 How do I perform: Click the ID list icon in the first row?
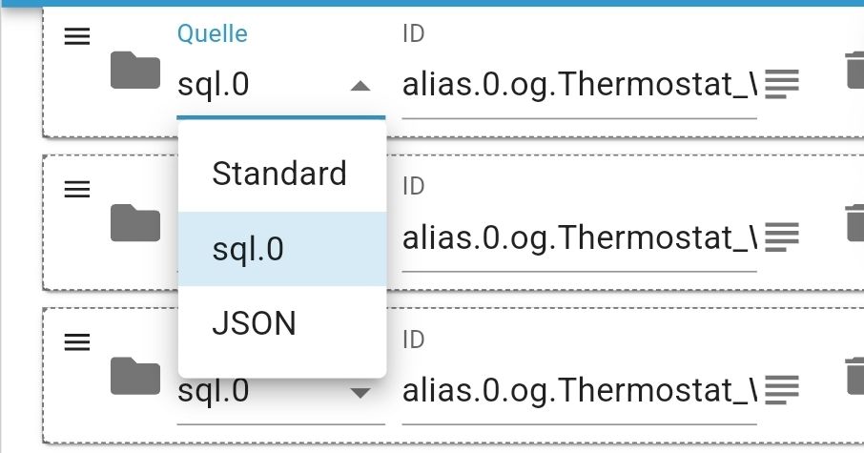pos(782,85)
